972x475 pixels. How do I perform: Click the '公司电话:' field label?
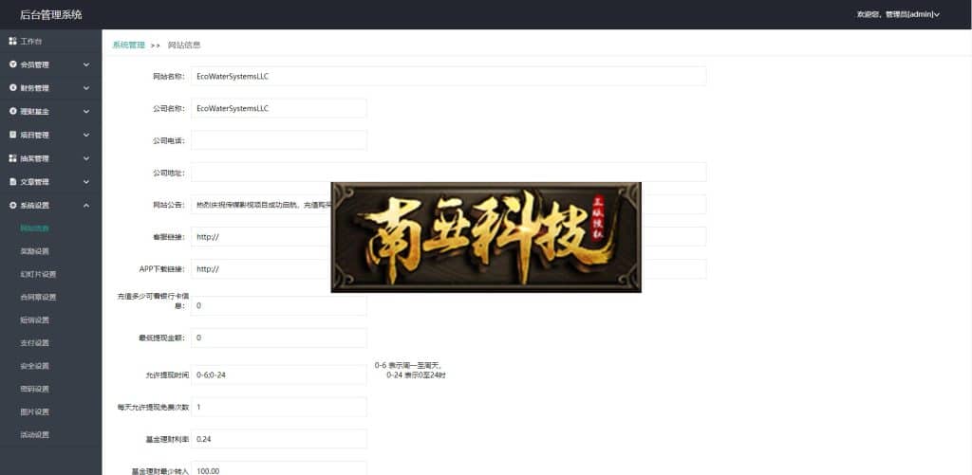pyautogui.click(x=169, y=140)
